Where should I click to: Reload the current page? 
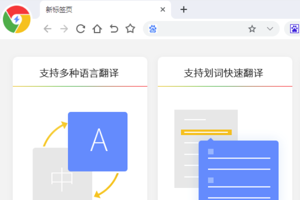(80, 29)
